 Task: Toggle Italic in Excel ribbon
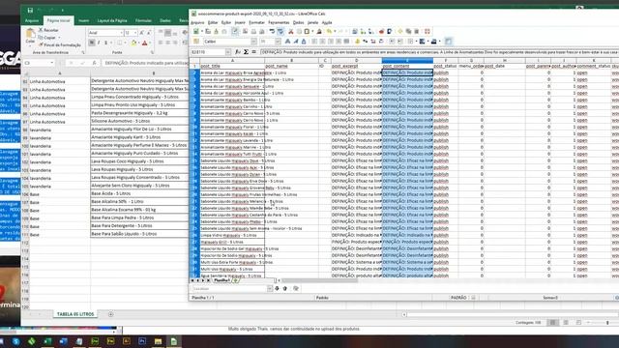pos(99,43)
